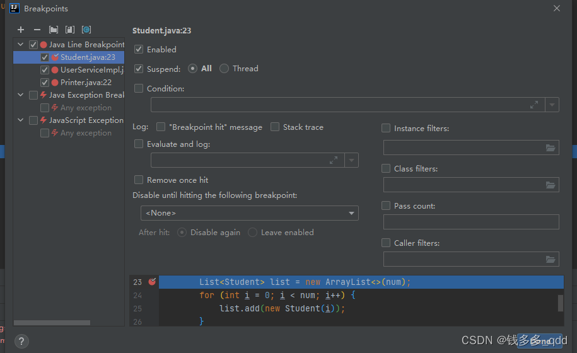This screenshot has height=353, width=577.
Task: Enable Instance filters checkbox
Action: (386, 128)
